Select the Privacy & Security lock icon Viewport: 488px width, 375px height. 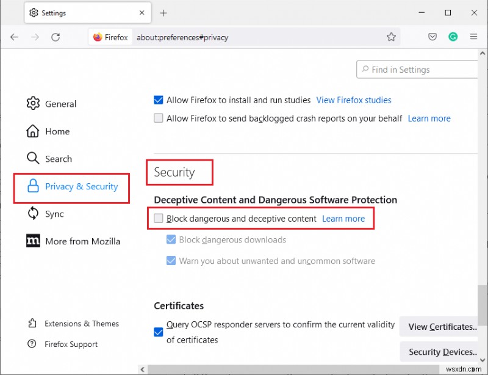34,186
